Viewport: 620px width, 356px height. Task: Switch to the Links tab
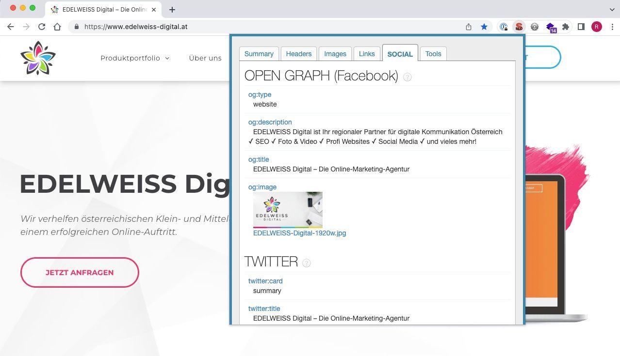[367, 54]
